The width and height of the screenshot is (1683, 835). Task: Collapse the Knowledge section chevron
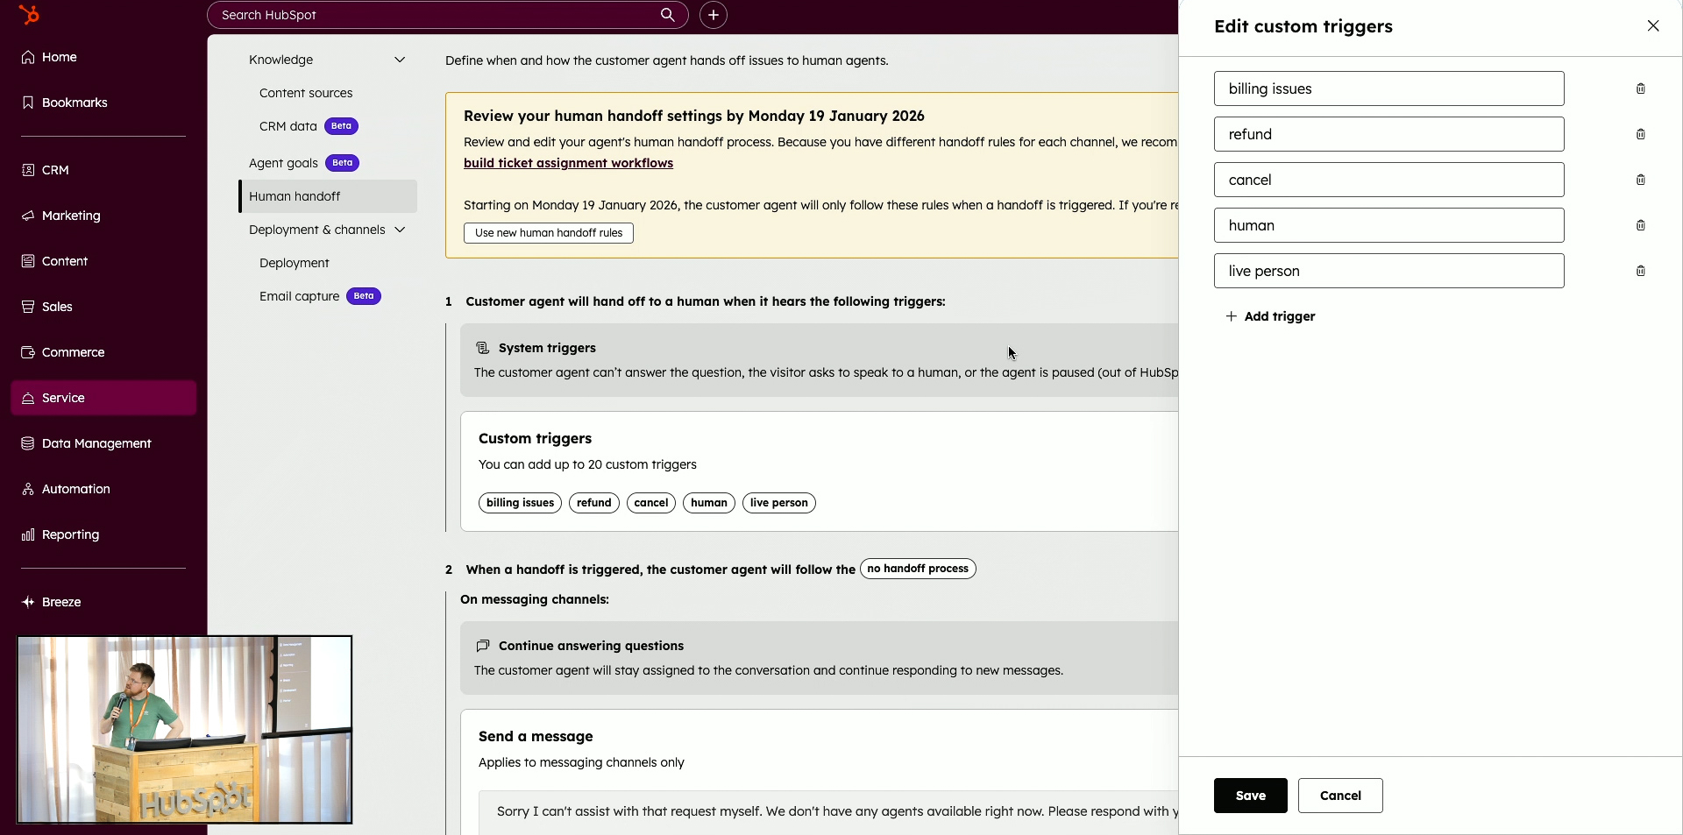[400, 60]
